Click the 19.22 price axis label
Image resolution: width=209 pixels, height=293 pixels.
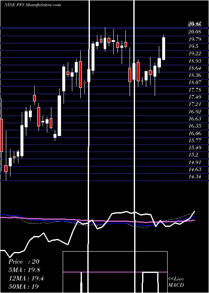pyautogui.click(x=195, y=54)
